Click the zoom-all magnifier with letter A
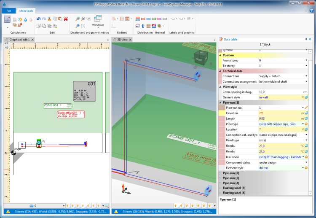The width and height of the screenshot is (316, 218). coord(78,26)
